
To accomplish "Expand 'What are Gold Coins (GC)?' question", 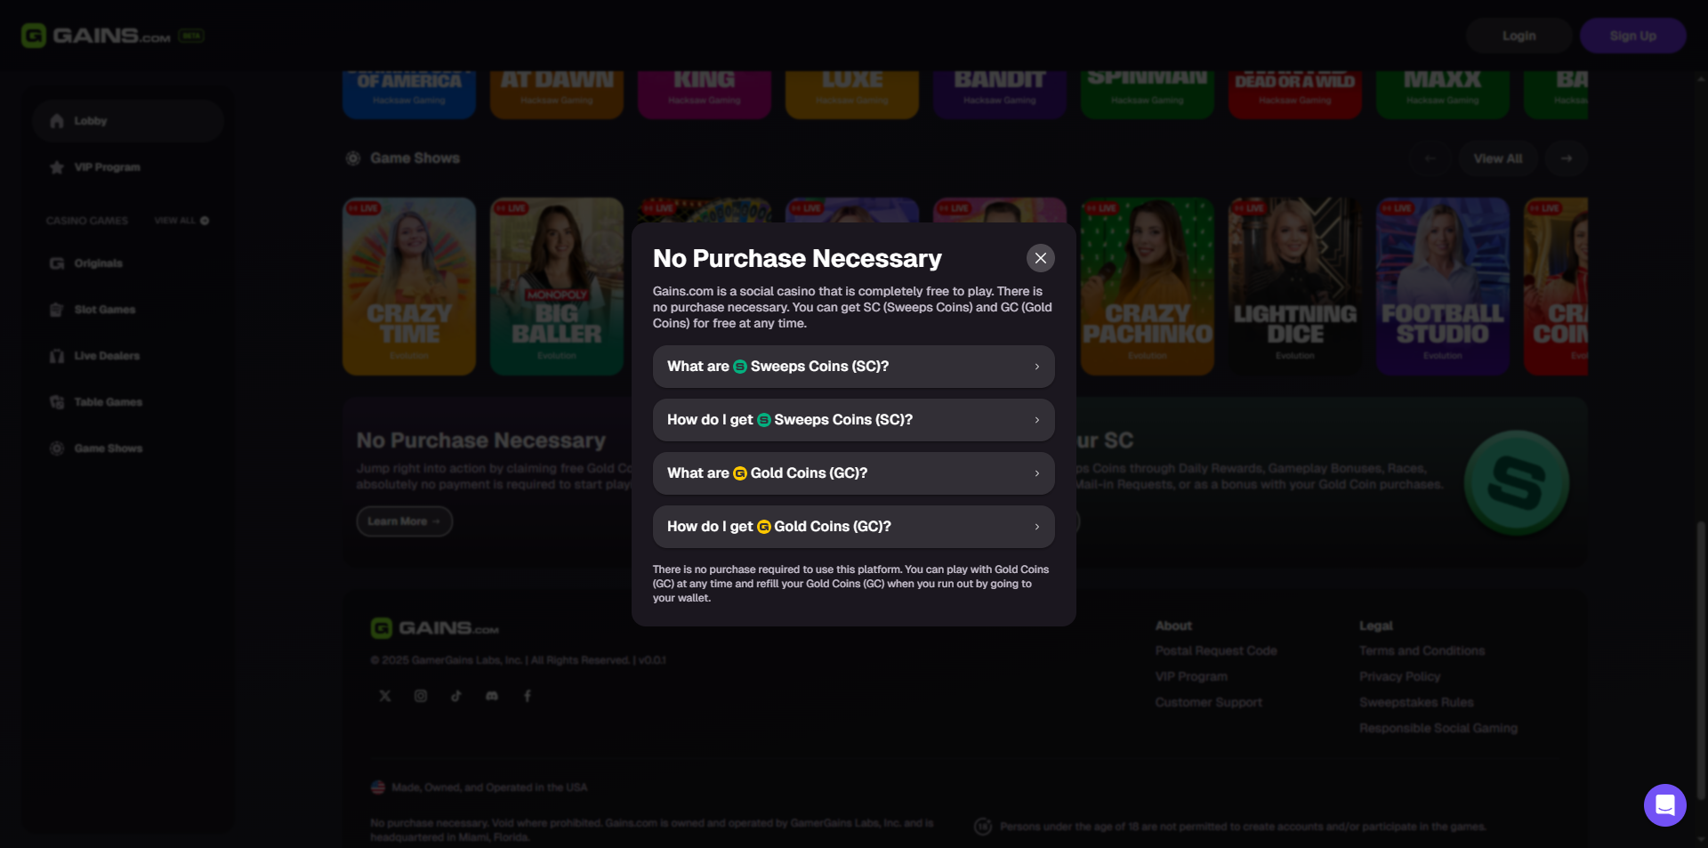I will (853, 473).
